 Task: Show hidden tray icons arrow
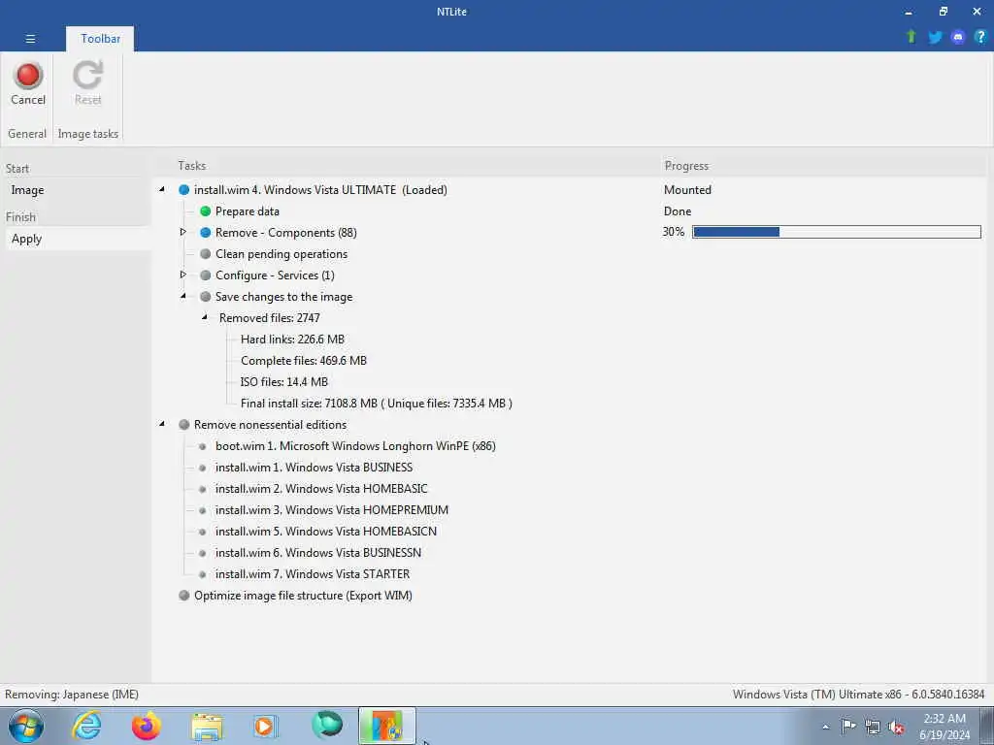coord(825,727)
